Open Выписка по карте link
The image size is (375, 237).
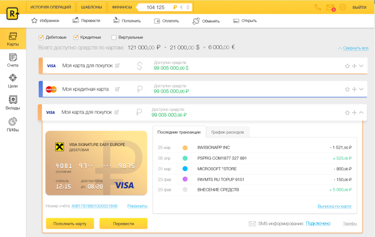coord(334,206)
